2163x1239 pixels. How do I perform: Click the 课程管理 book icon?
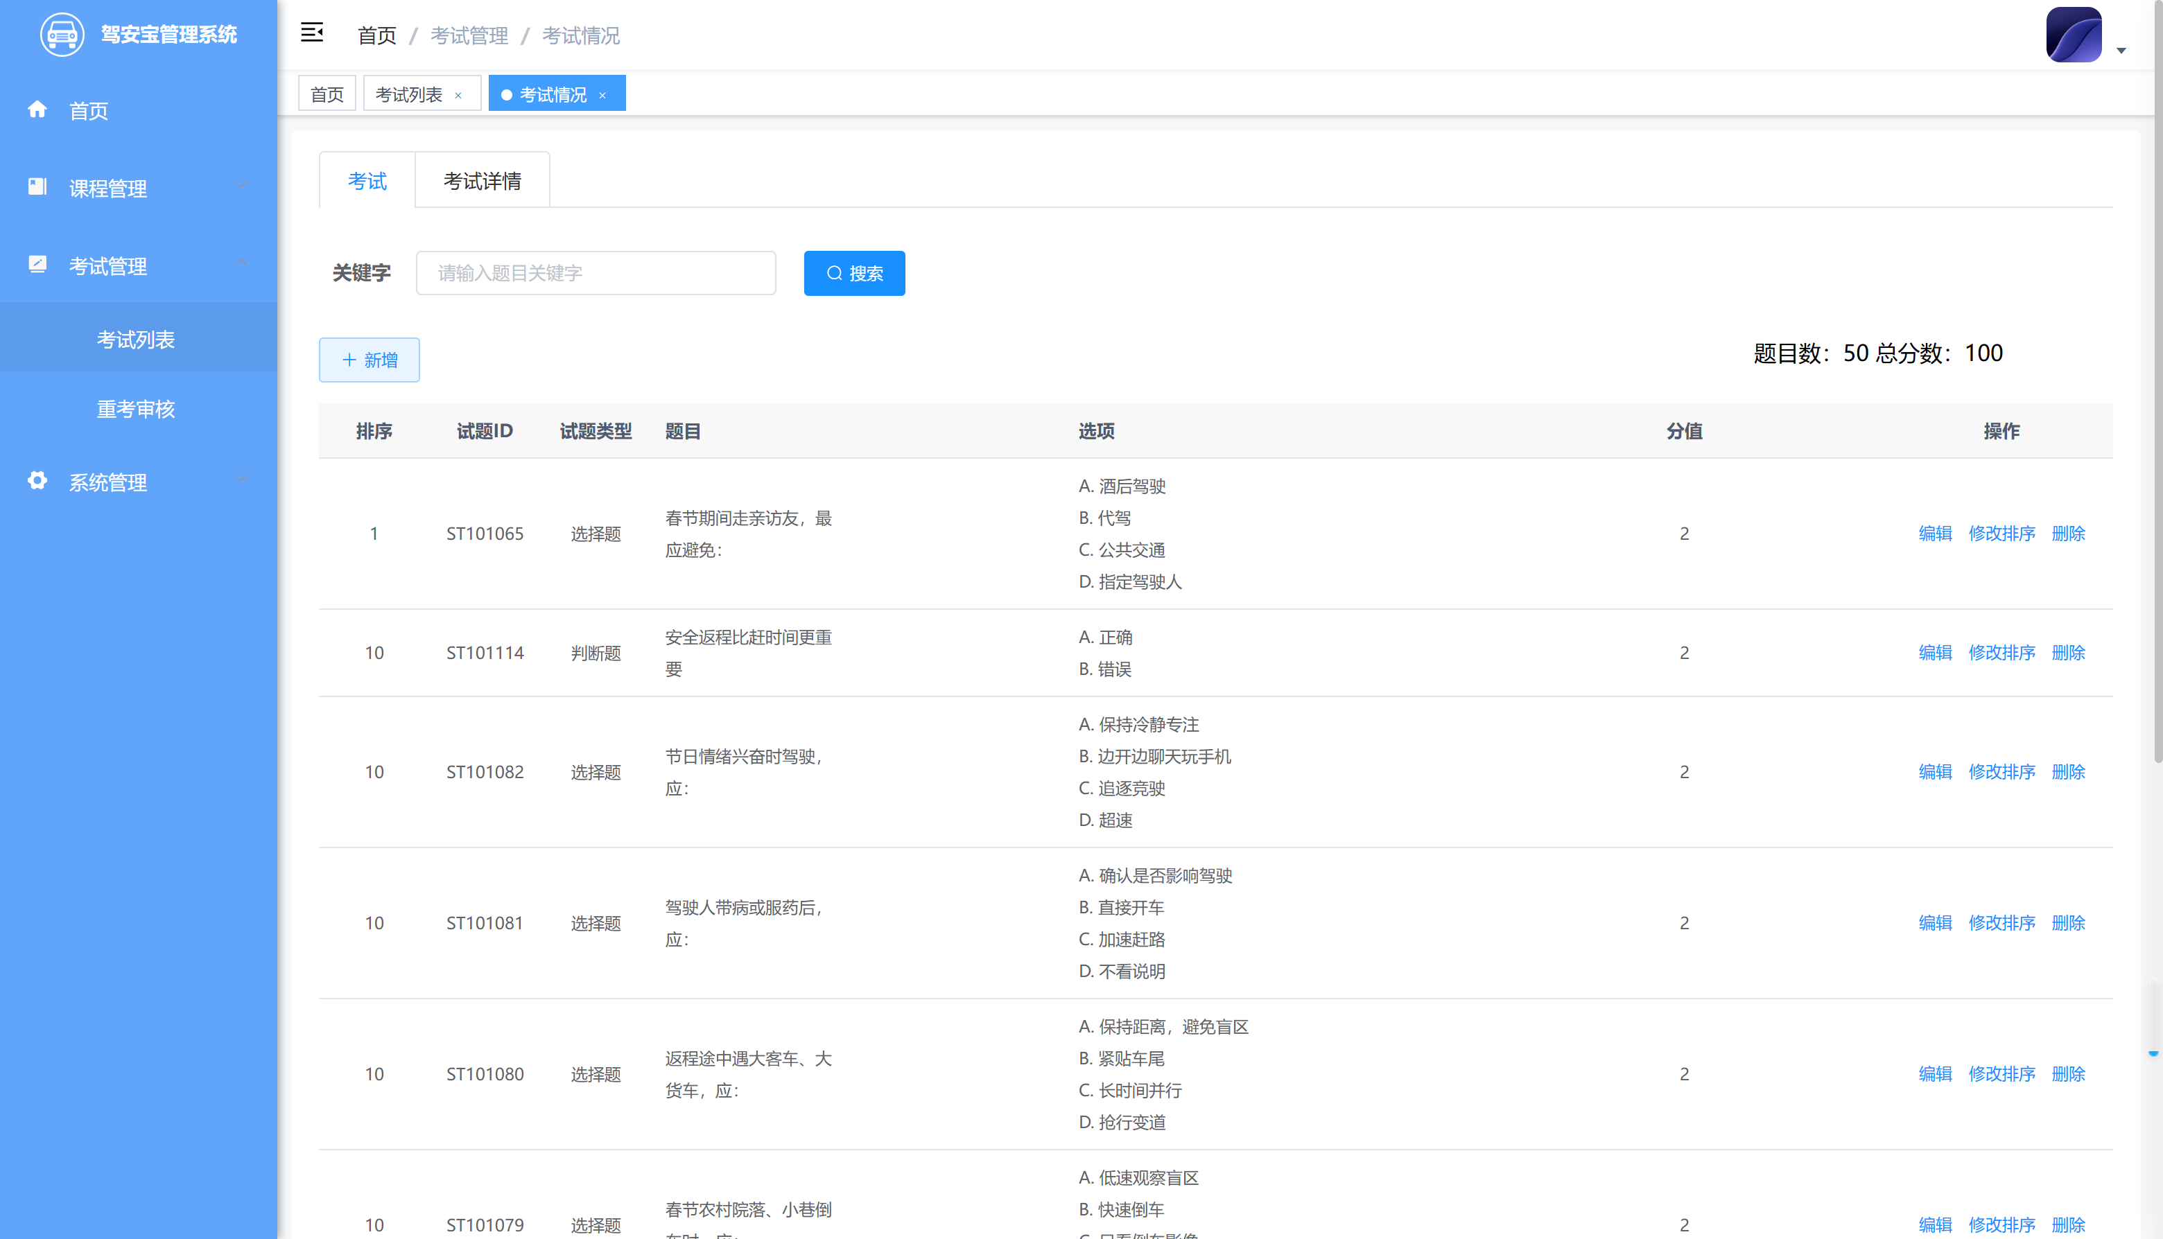click(x=37, y=187)
